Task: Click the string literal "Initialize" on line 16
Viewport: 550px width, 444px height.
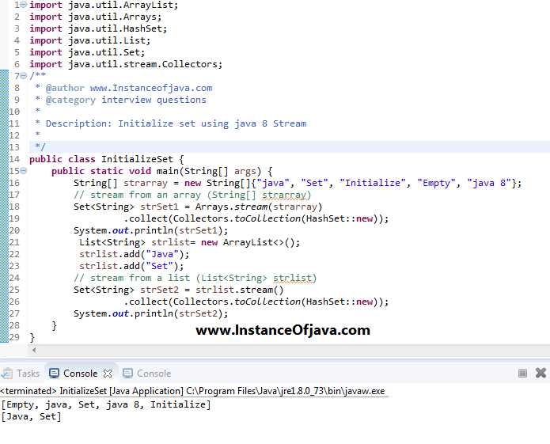Action: pyautogui.click(x=373, y=183)
